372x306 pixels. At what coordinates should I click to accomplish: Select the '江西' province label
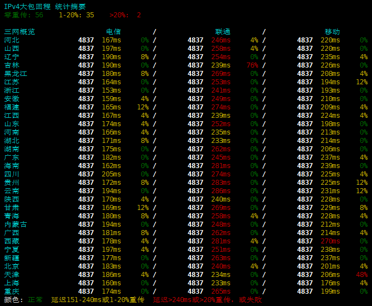click(x=12, y=116)
